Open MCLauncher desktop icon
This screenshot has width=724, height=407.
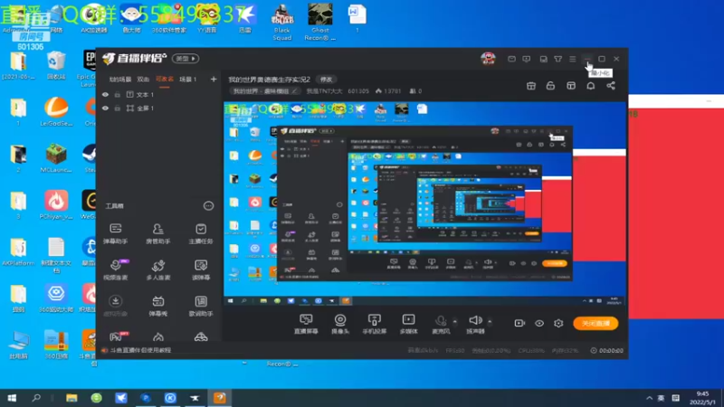click(x=56, y=158)
